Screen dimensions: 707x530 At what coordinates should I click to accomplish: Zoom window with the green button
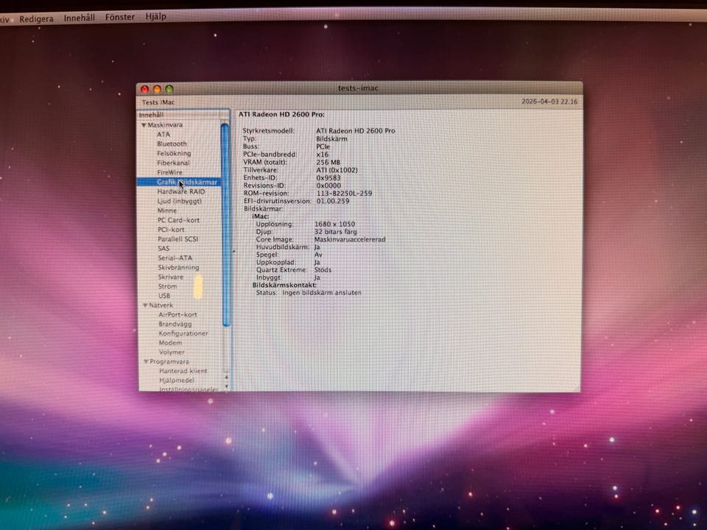(x=169, y=89)
